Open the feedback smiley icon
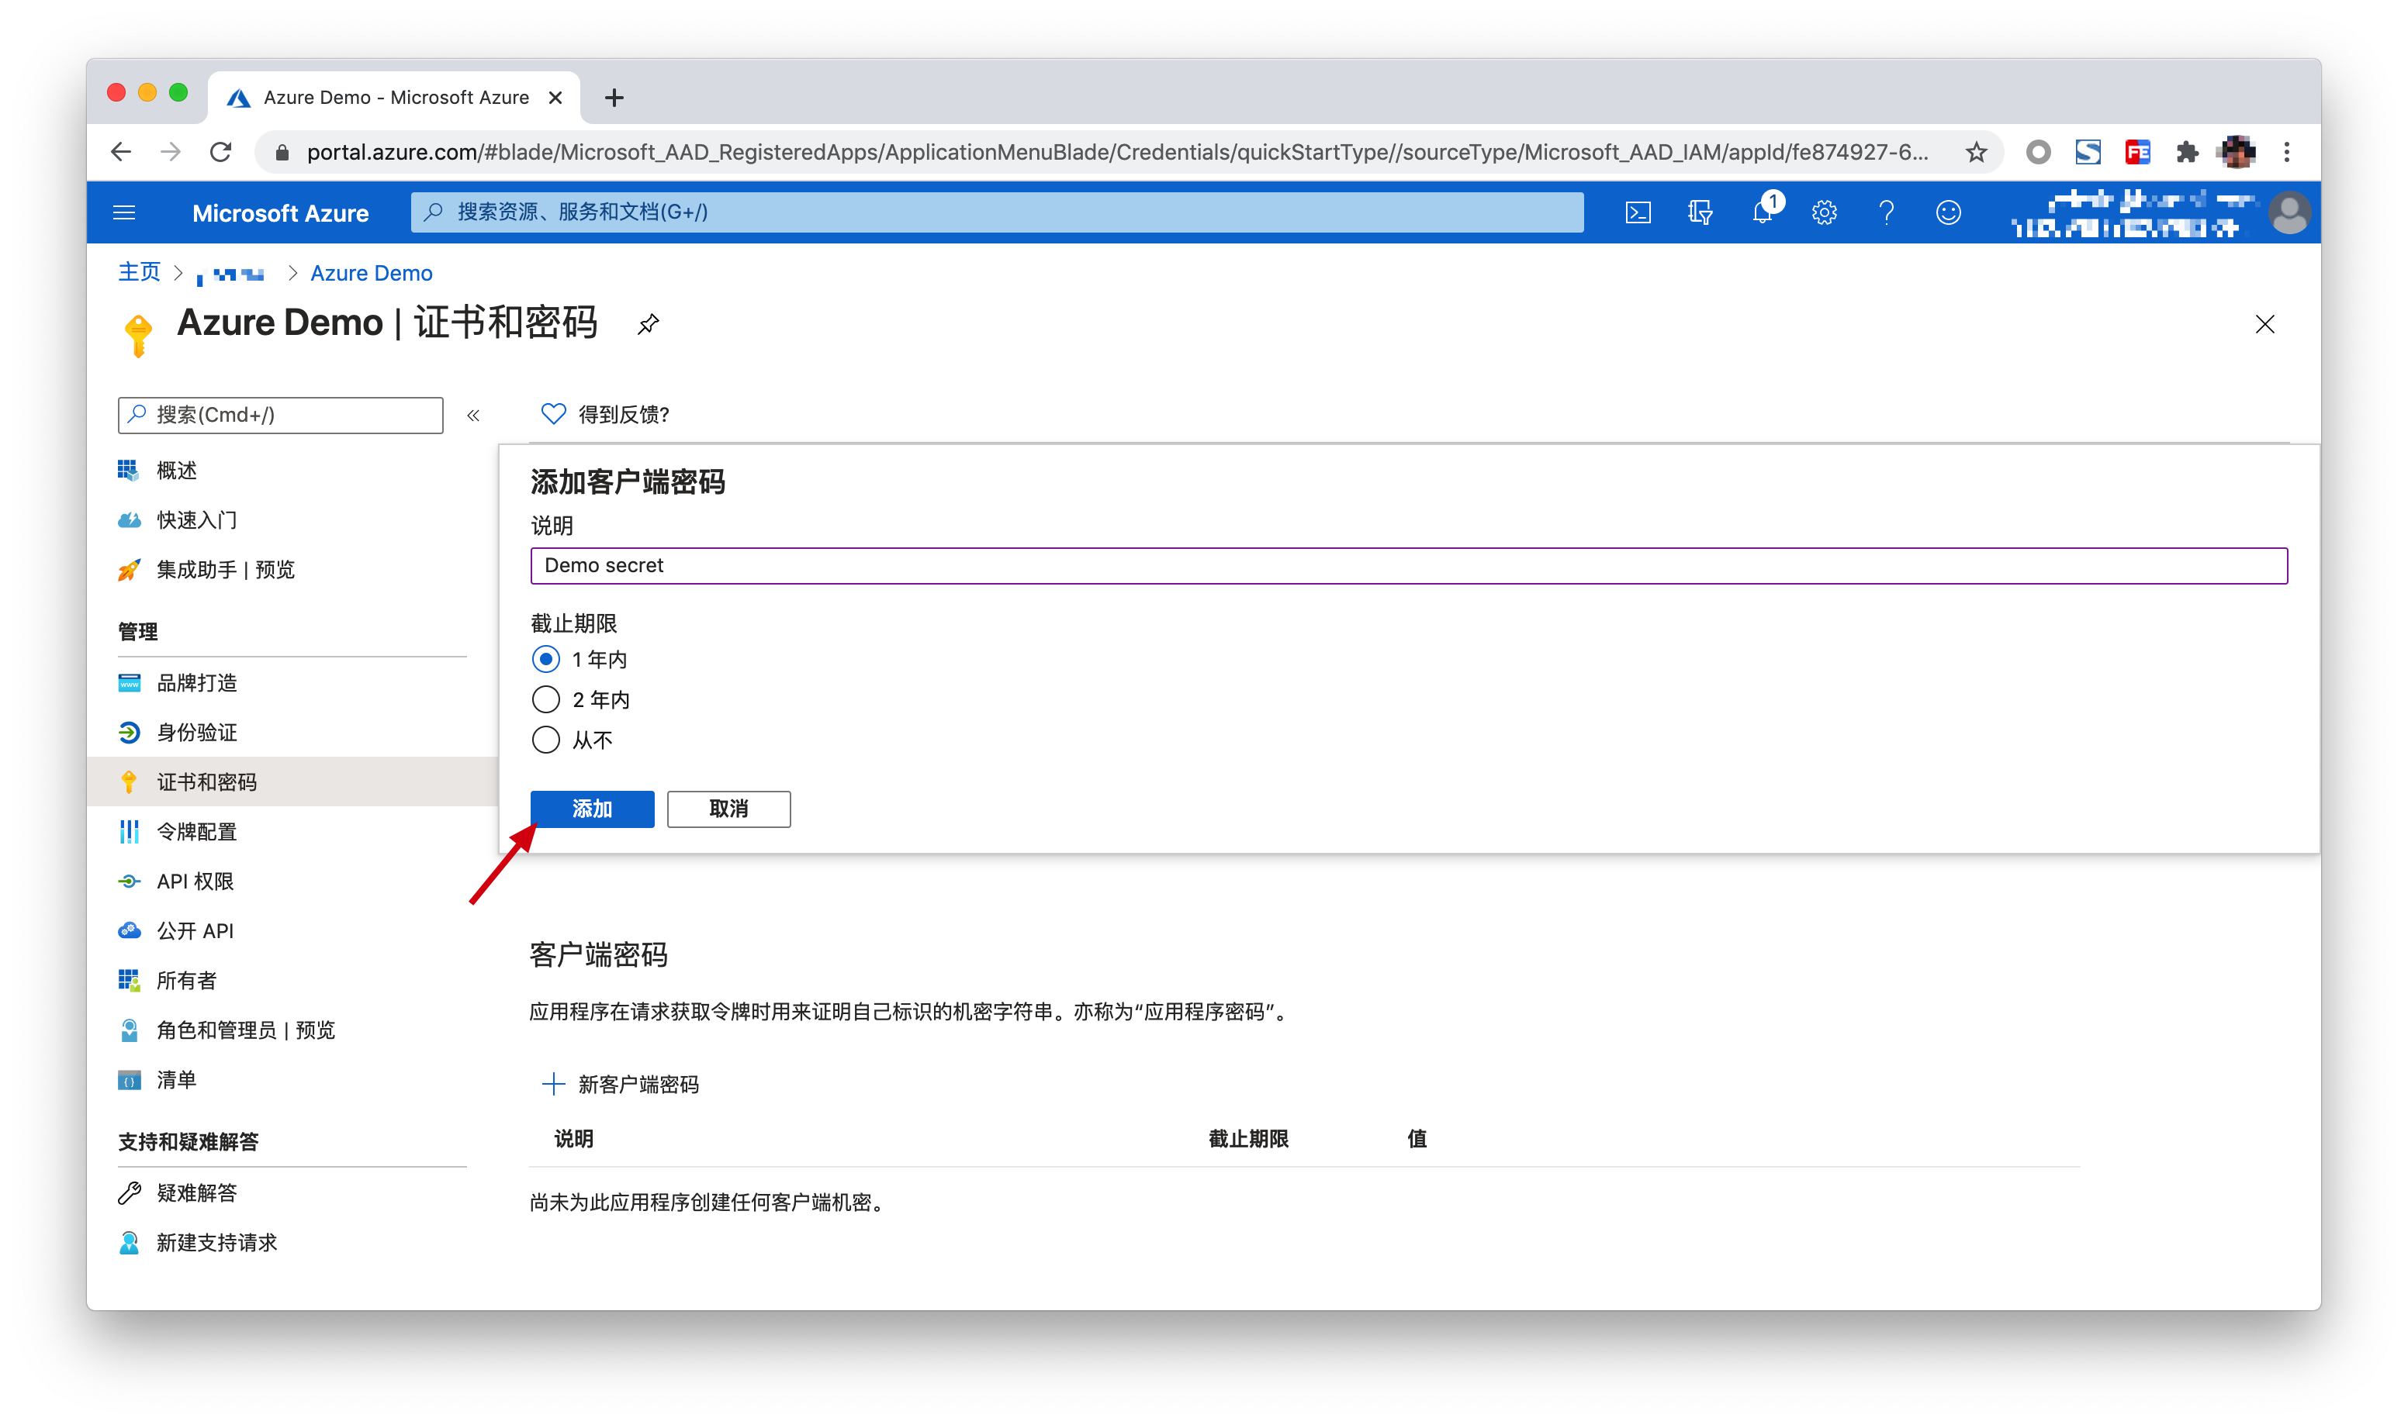The width and height of the screenshot is (2408, 1425). [1948, 212]
